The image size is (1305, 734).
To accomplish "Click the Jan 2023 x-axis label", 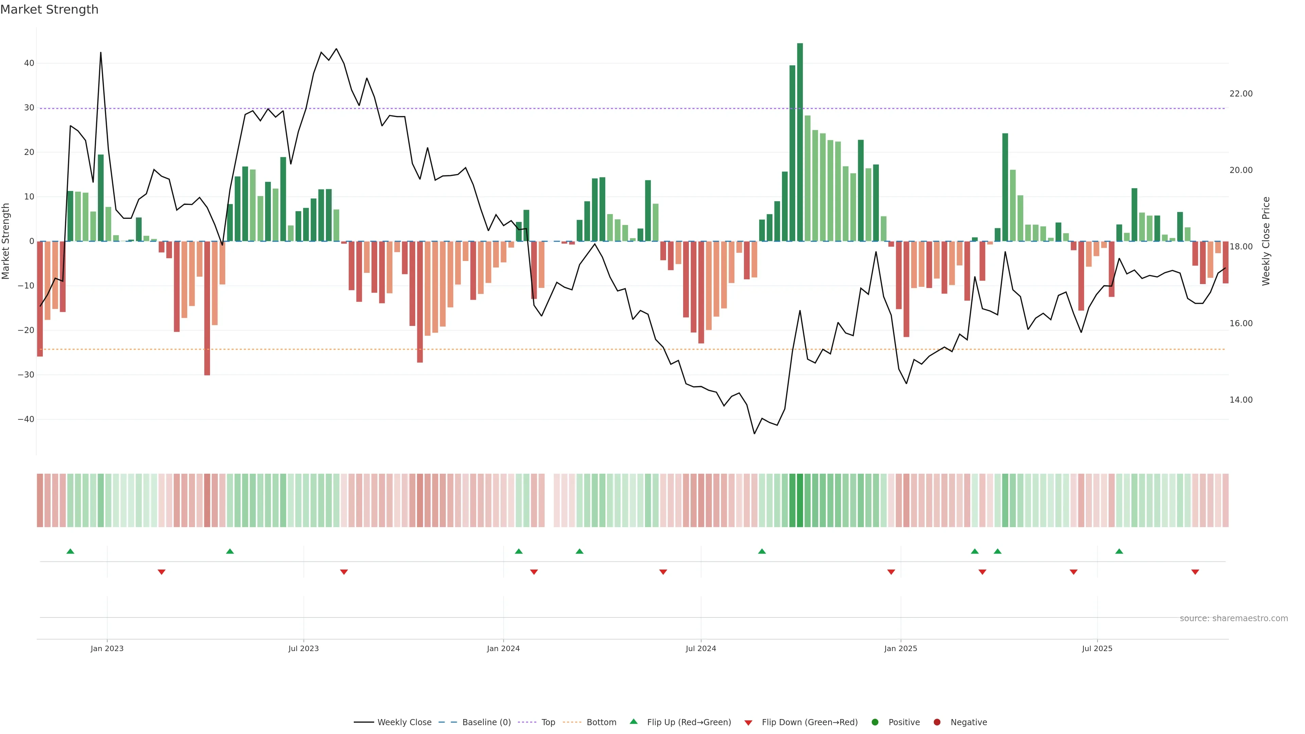I will click(x=107, y=648).
